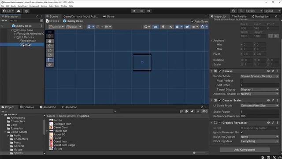Switch to the Animation tab
Screen dimensions: 282x159
click(48, 107)
